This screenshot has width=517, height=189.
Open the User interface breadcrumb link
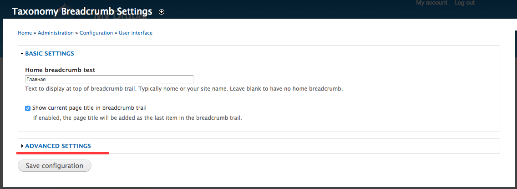[x=136, y=33]
